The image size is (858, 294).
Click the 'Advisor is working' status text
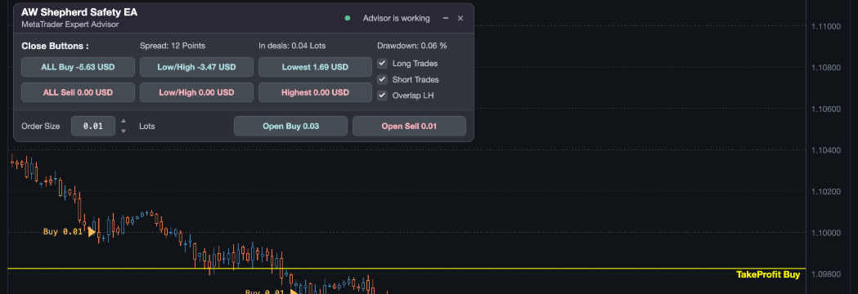click(396, 18)
